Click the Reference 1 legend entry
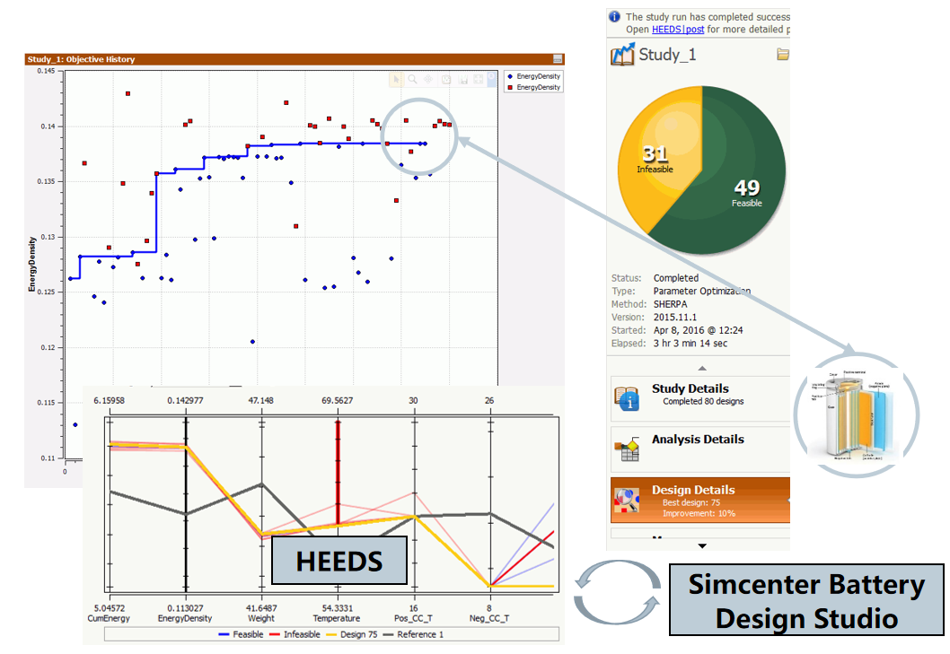 (x=413, y=634)
